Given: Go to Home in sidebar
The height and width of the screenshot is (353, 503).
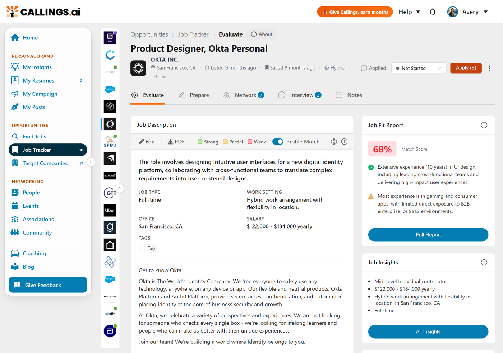Looking at the screenshot, I should pos(30,38).
